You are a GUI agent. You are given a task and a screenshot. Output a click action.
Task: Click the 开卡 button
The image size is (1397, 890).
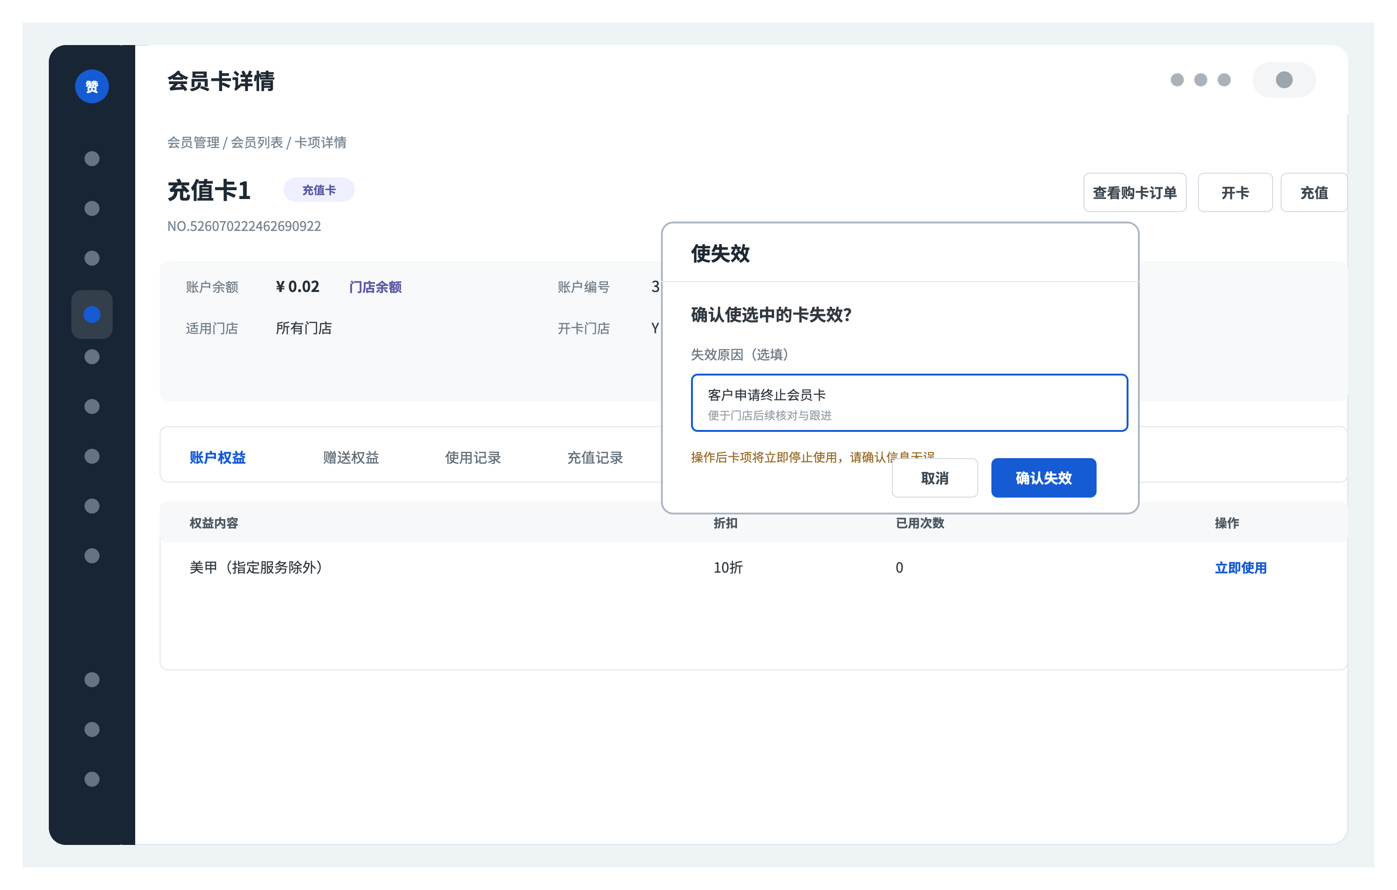pyautogui.click(x=1235, y=192)
